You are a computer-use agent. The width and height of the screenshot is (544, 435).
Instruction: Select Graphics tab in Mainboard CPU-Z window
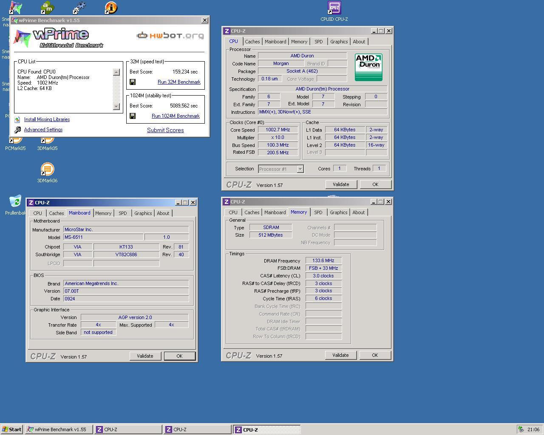pyautogui.click(x=143, y=213)
